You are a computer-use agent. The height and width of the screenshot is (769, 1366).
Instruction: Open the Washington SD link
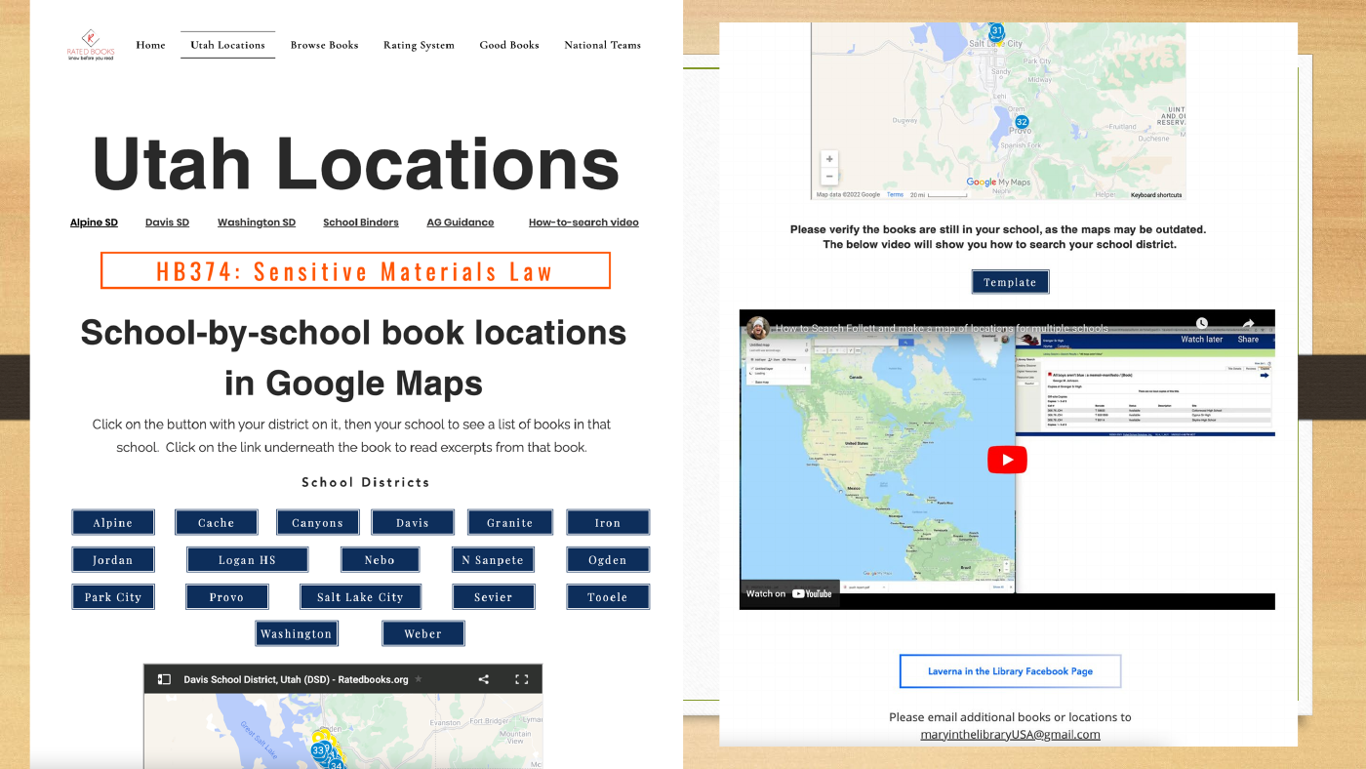[257, 223]
